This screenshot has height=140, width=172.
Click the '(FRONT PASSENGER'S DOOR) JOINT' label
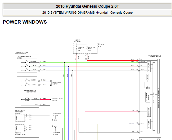(x=20, y=112)
